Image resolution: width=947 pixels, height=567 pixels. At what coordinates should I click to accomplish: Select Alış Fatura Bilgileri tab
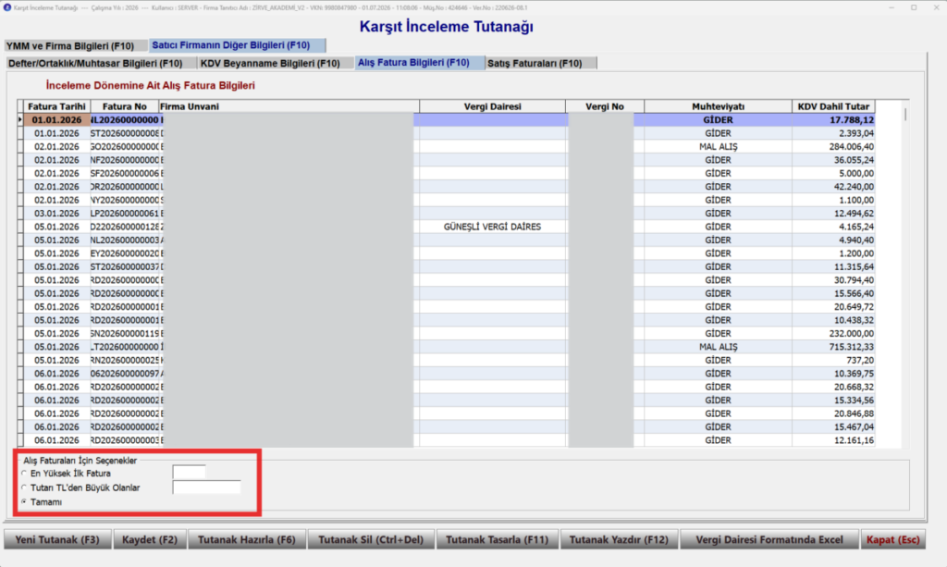(x=420, y=63)
